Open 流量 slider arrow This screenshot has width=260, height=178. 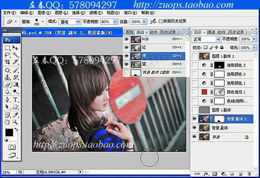coord(144,22)
